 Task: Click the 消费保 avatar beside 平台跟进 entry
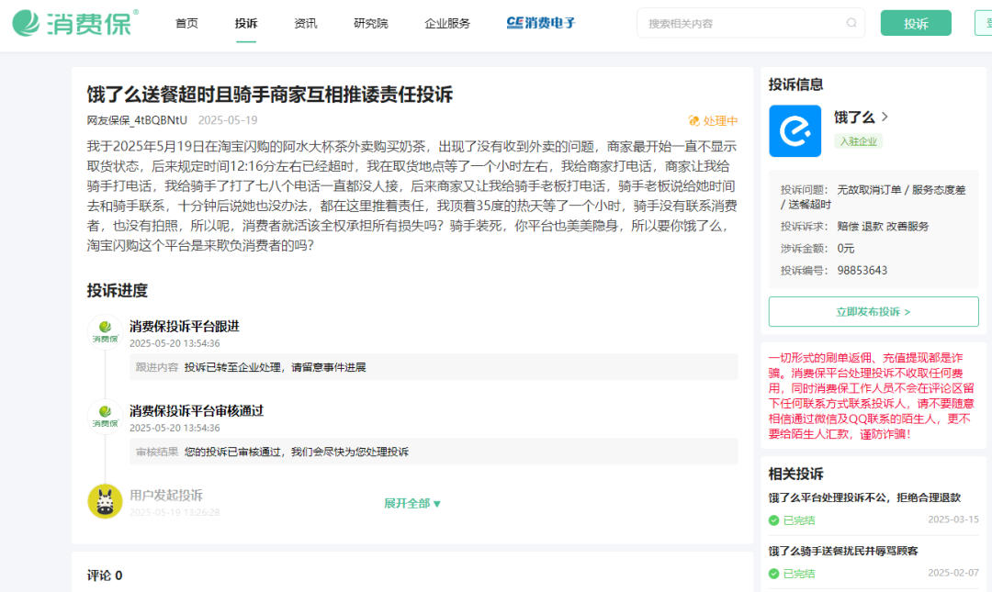click(x=105, y=331)
